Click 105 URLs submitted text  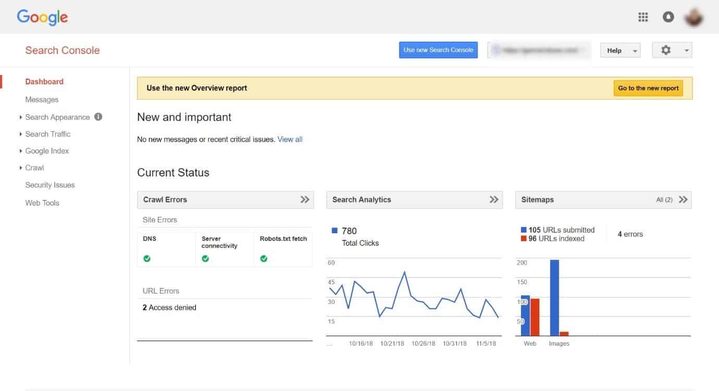[x=561, y=230]
